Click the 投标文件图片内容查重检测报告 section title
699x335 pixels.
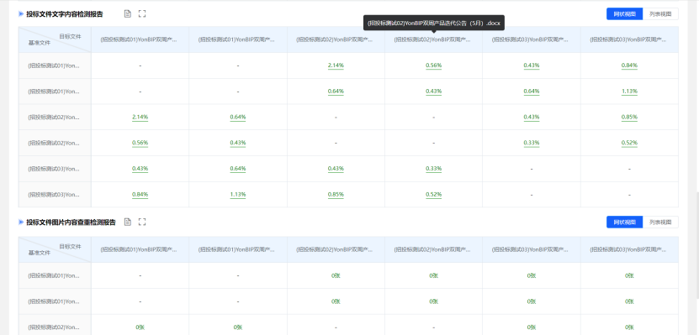click(x=71, y=222)
